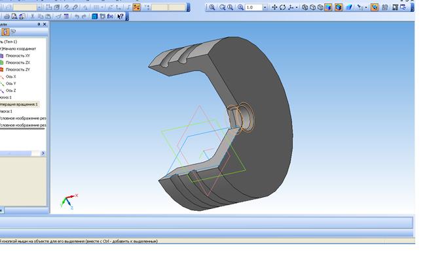This screenshot has height=267, width=446.
Task: Toggle the highlighted orange display icon at right
Action: click(375, 7)
